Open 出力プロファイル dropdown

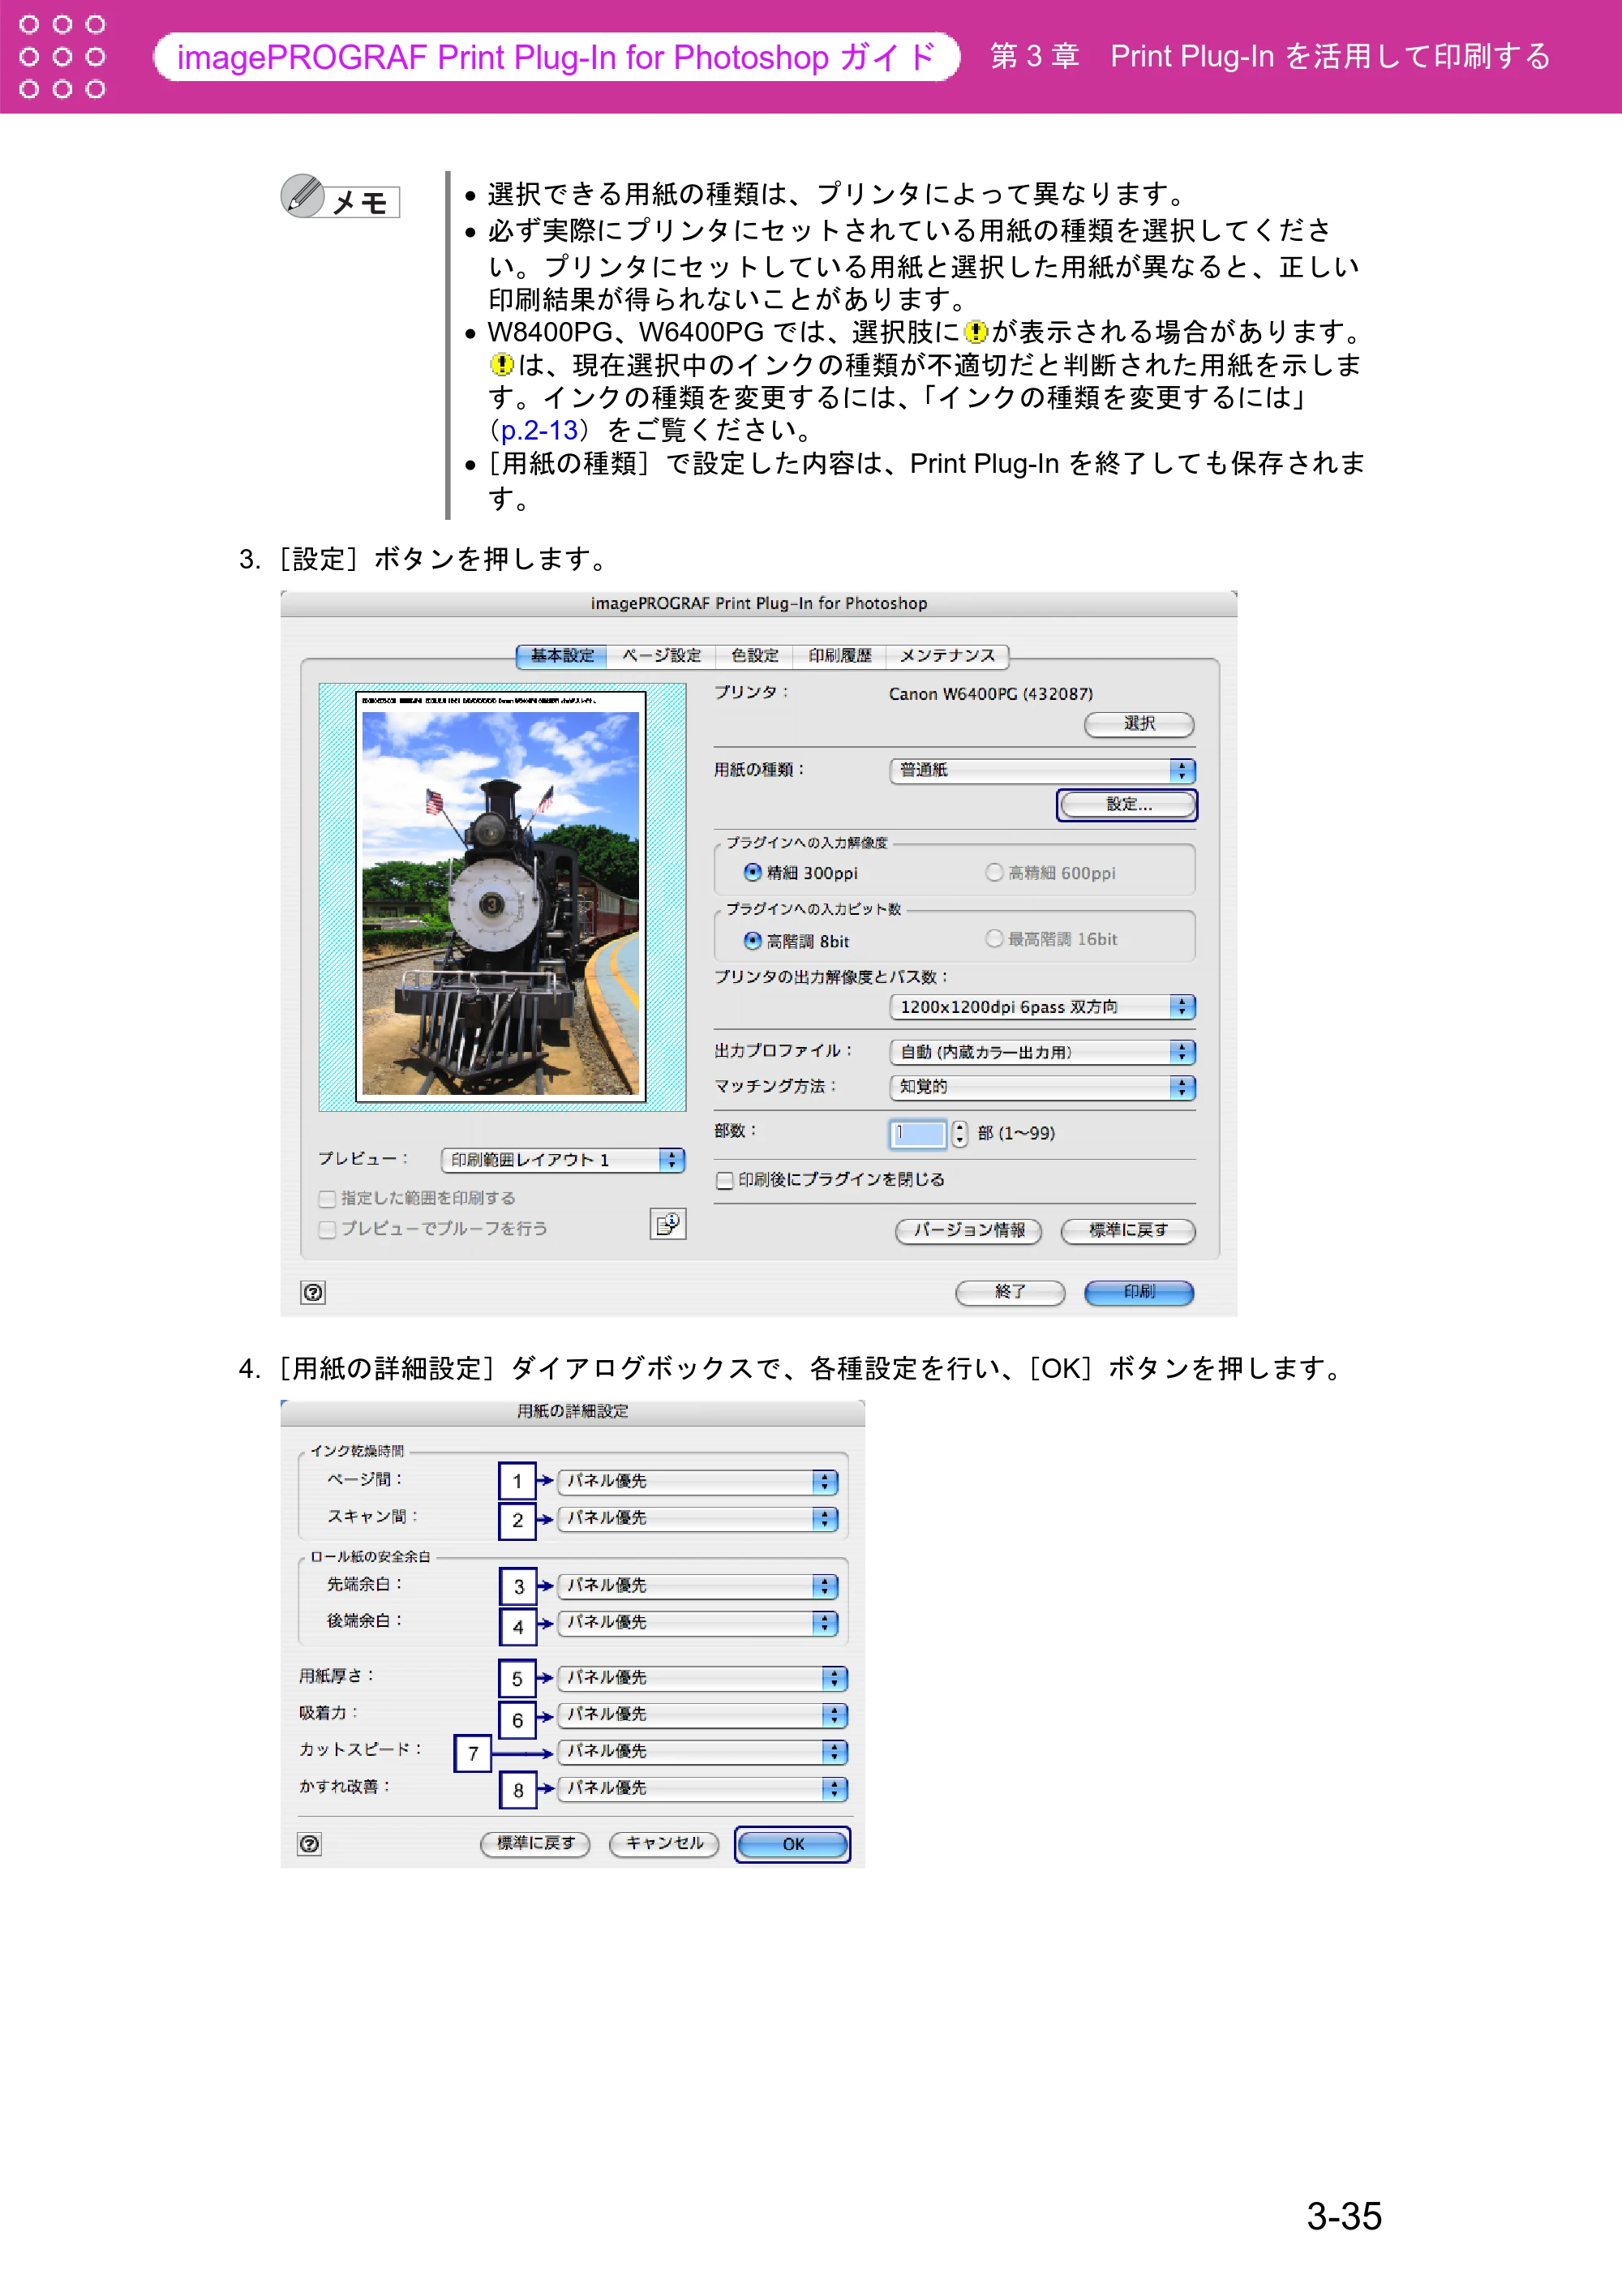[x=1042, y=1052]
